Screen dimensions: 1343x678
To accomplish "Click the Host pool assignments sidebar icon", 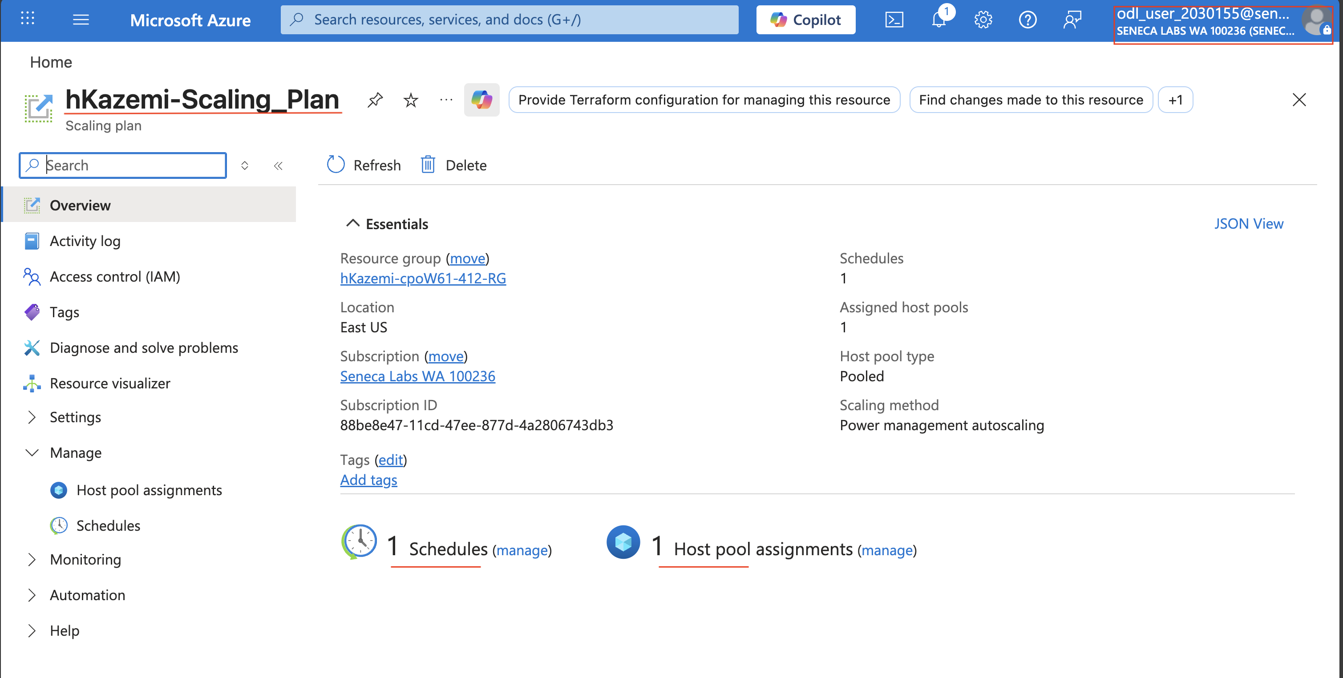I will (59, 490).
